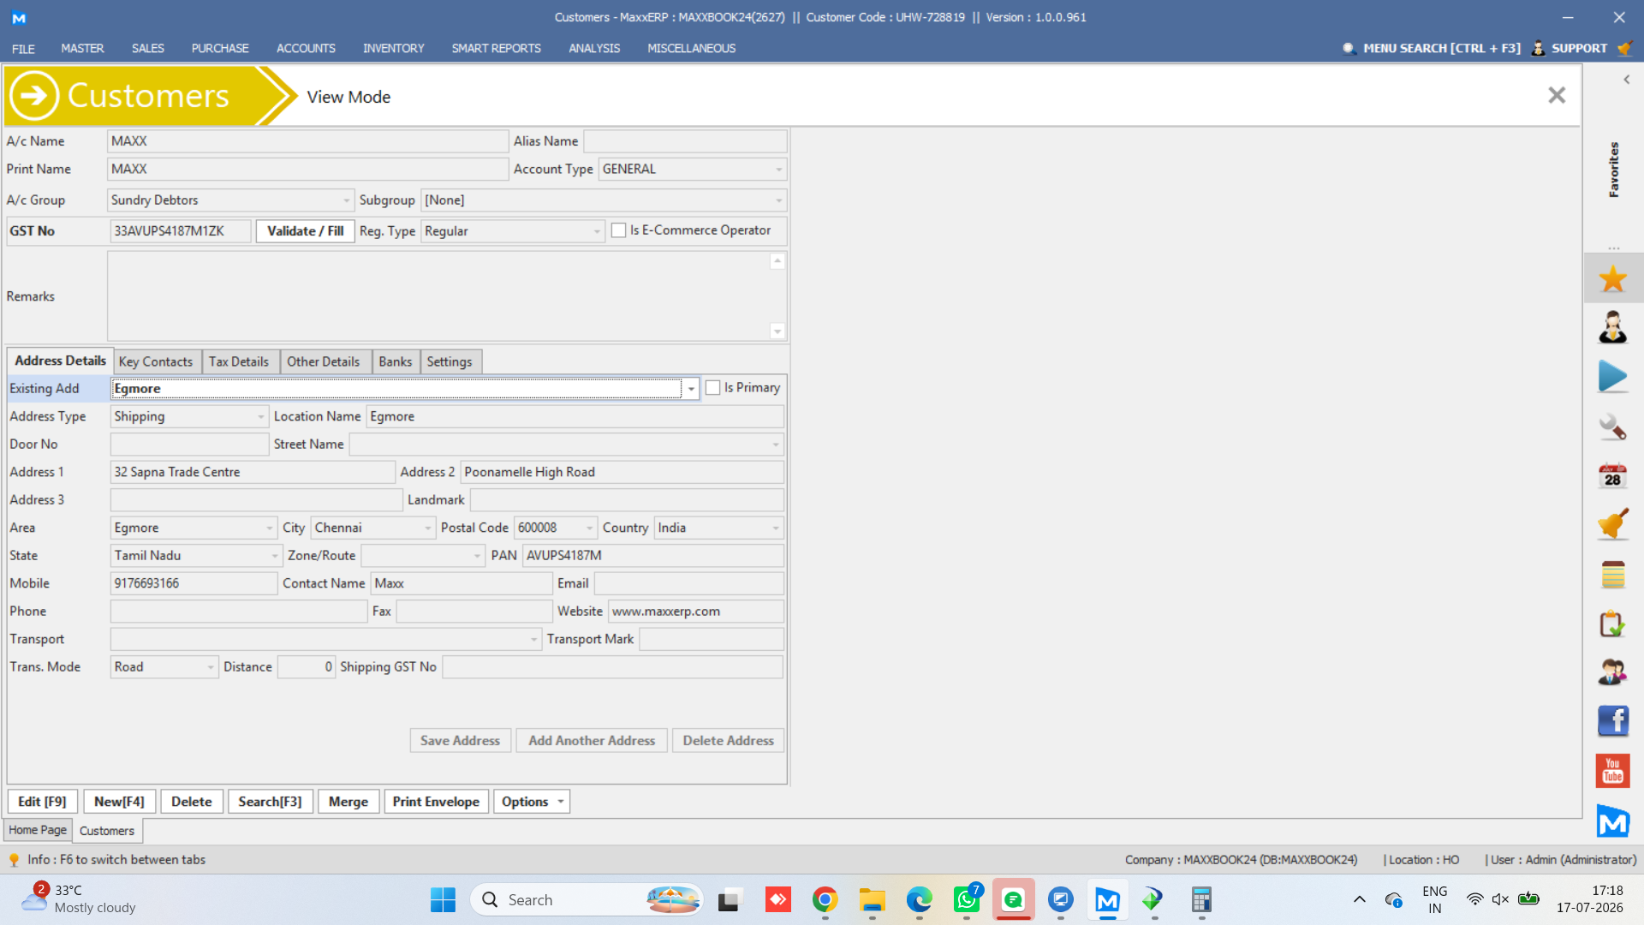Click the Print Envelope button
The height and width of the screenshot is (925, 1644).
[436, 802]
